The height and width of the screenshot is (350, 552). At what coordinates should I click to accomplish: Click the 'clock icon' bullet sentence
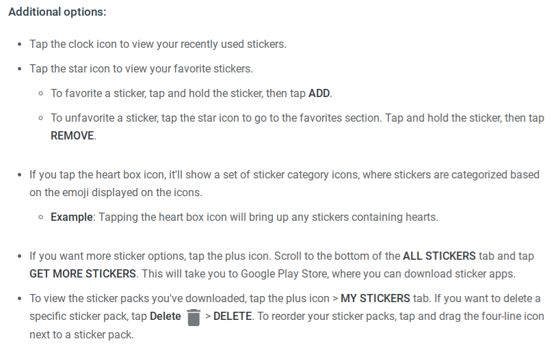[x=158, y=44]
